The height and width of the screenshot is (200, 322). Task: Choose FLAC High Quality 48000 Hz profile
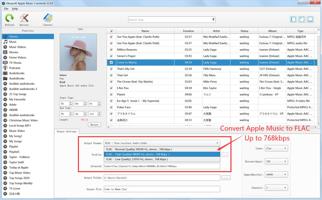point(162,154)
